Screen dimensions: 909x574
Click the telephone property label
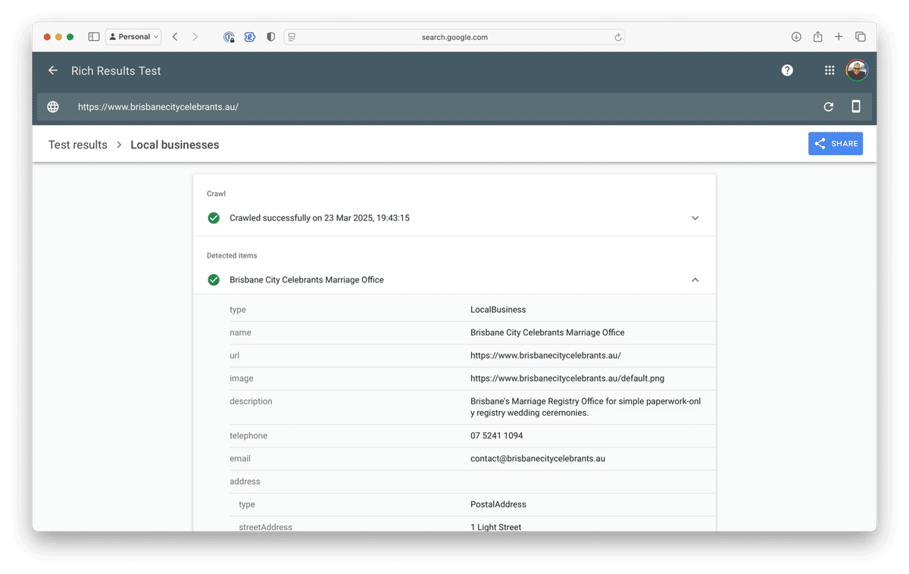coord(248,436)
